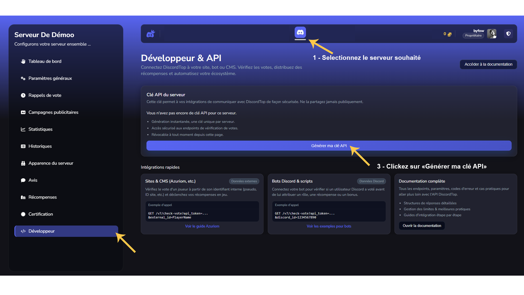
Task: Click the DiscordTop logo icon in header
Action: 151,34
